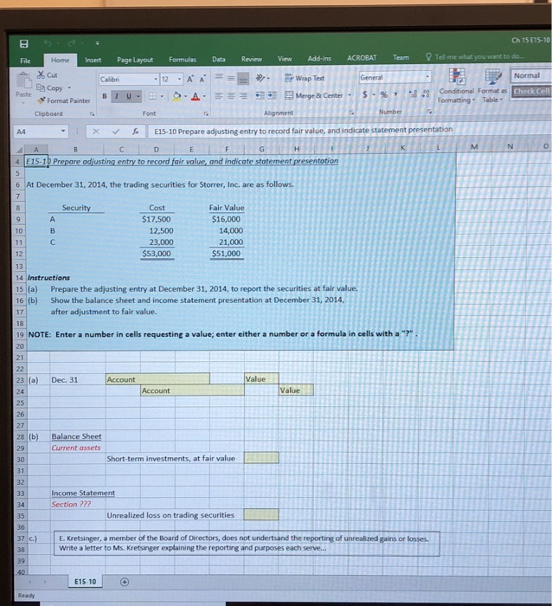Click Merge & Center
Viewport: 552px width, 606px height.
314,95
